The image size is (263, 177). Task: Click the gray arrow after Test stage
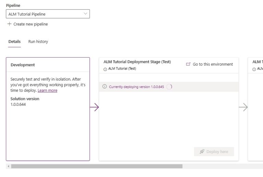coord(243,107)
